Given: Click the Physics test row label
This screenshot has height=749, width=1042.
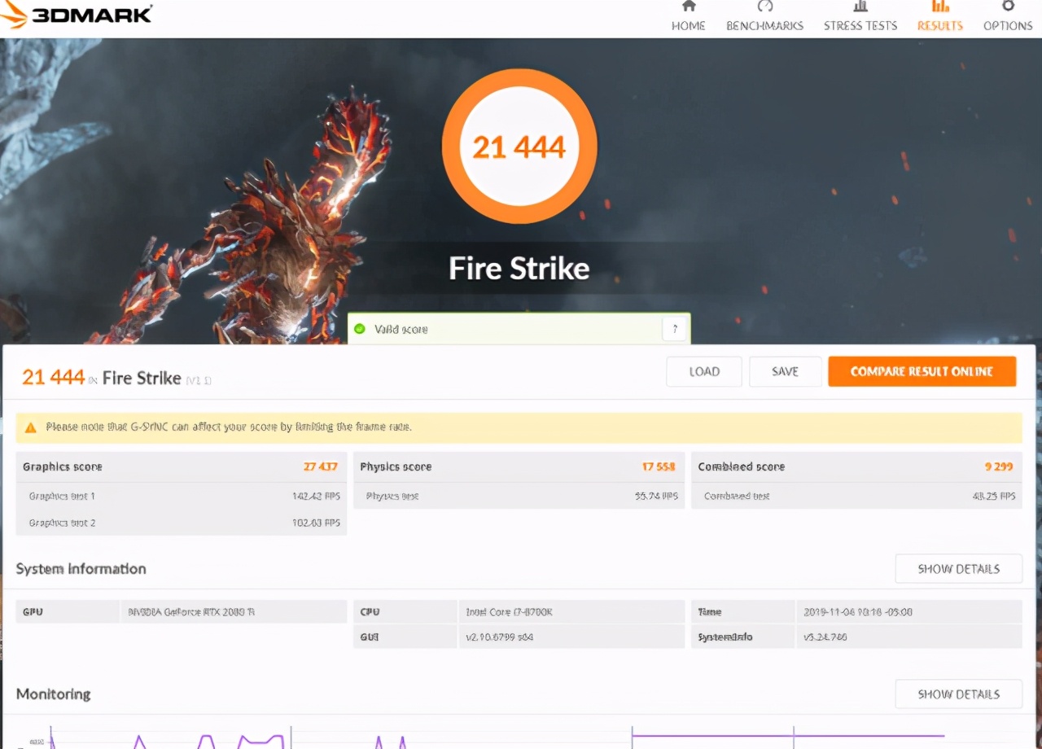Looking at the screenshot, I should 392,496.
